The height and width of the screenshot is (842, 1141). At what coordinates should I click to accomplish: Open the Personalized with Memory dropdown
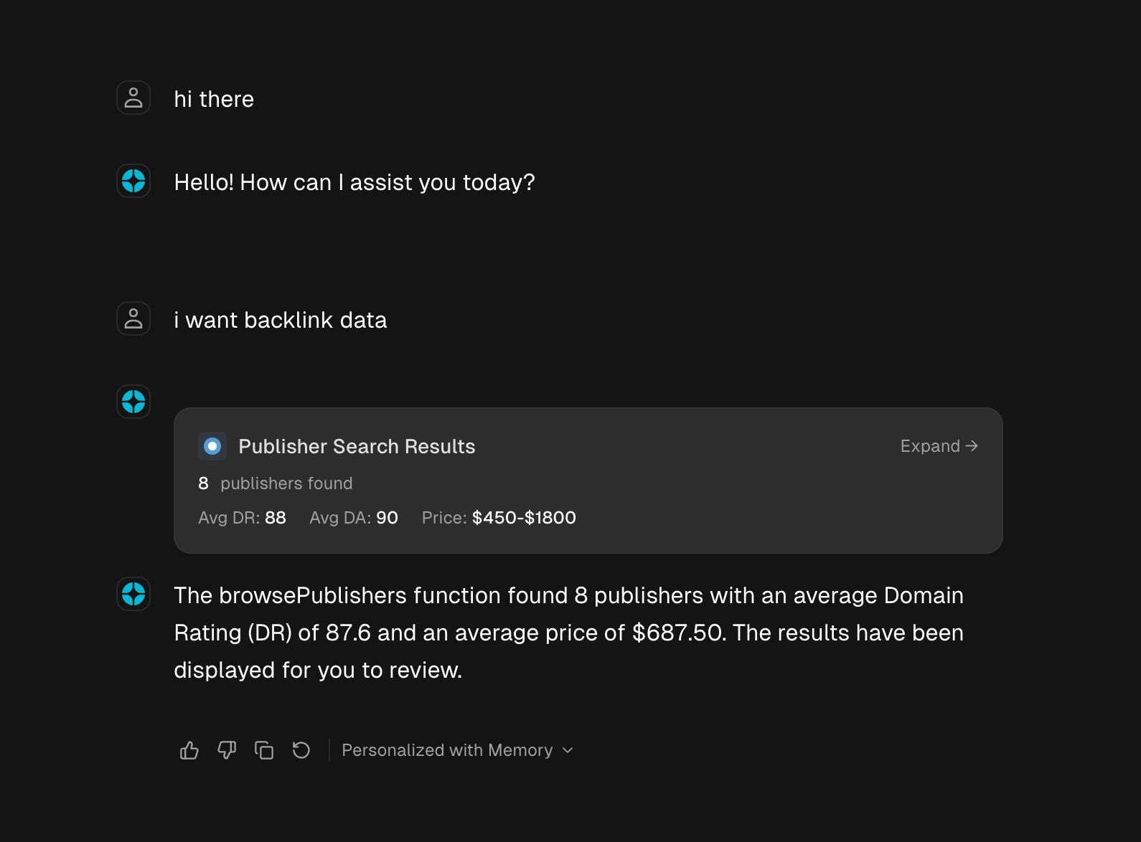click(447, 750)
